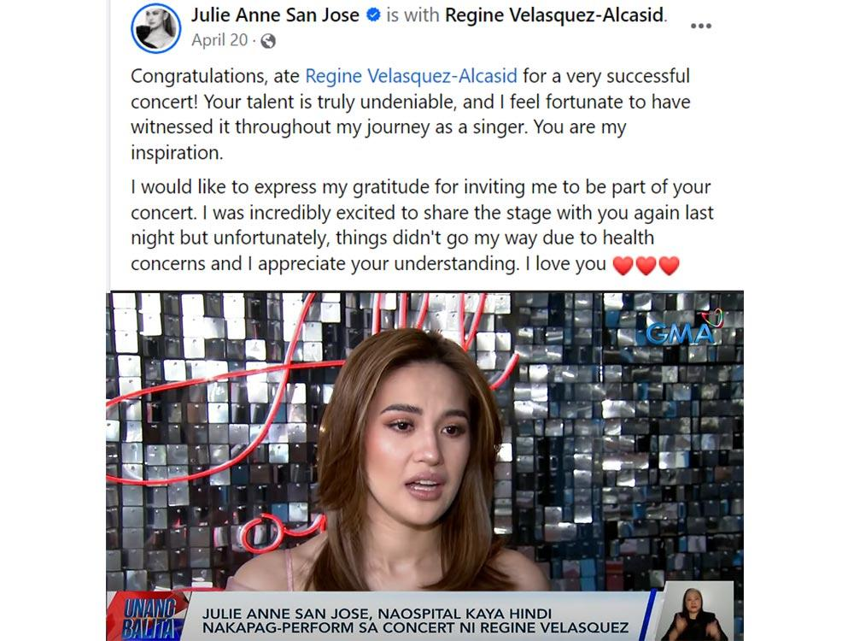Screen dimensions: 854x641
Task: Click the sign language interpreter inset
Action: coord(694,612)
